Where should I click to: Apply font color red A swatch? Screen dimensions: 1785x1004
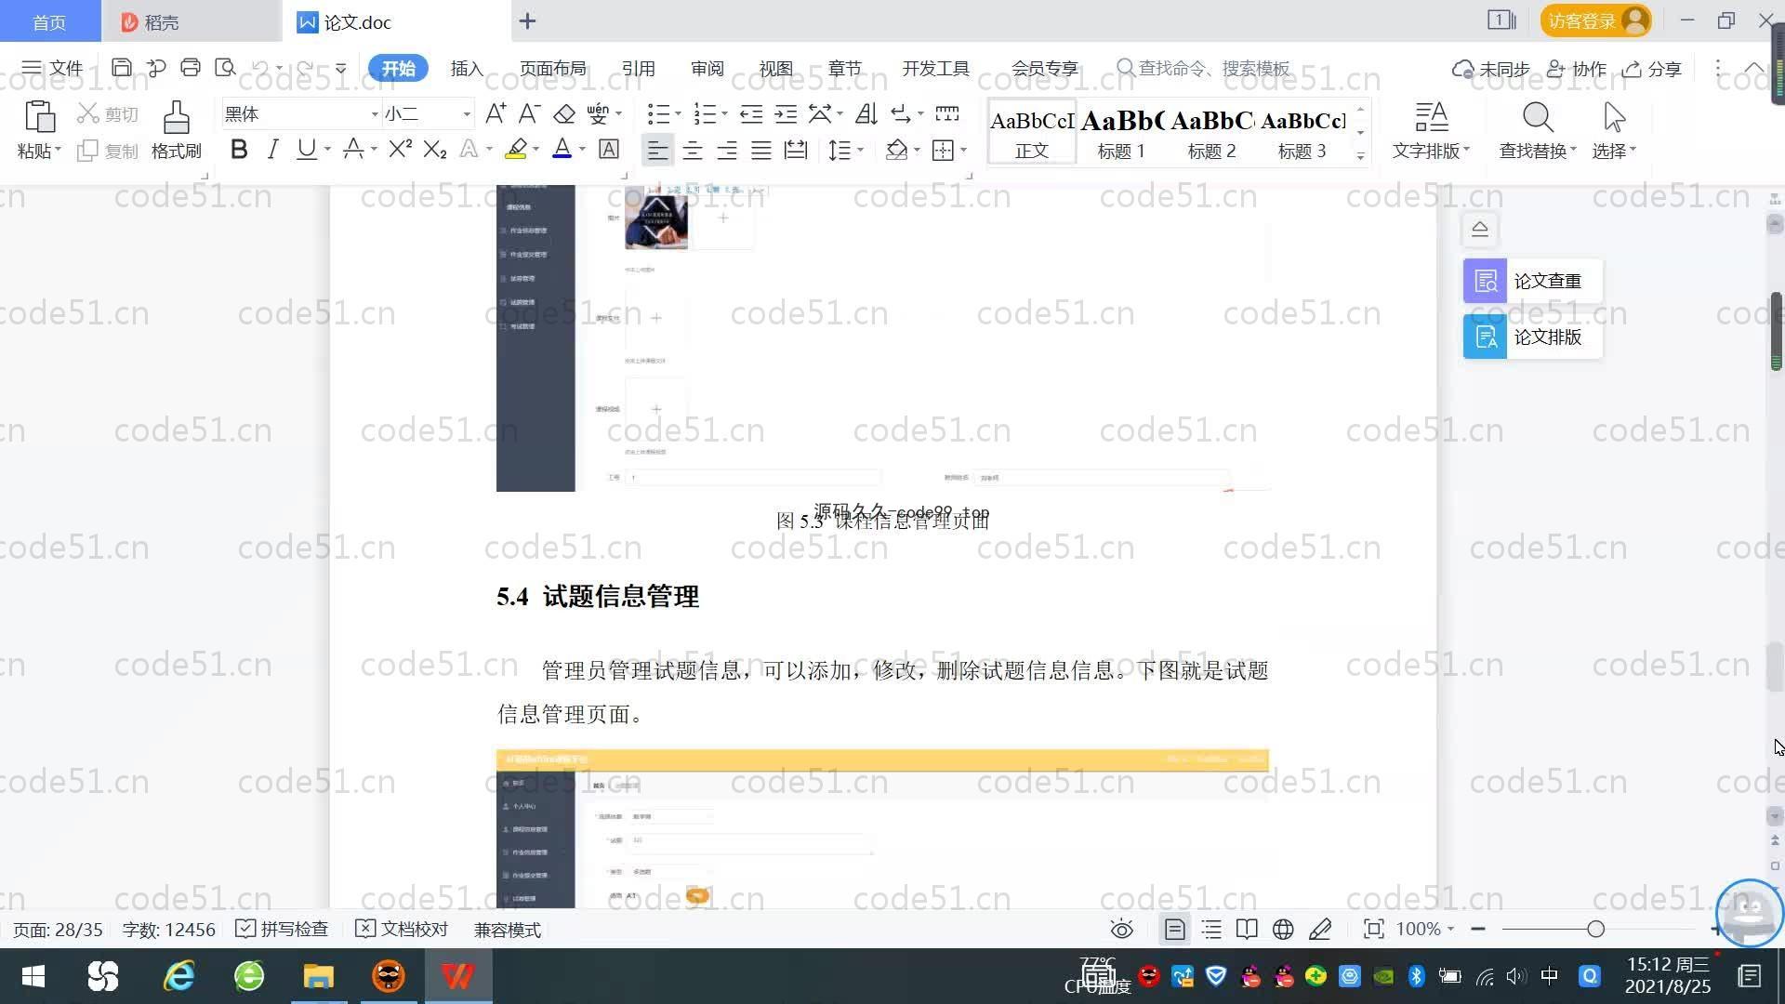click(562, 150)
